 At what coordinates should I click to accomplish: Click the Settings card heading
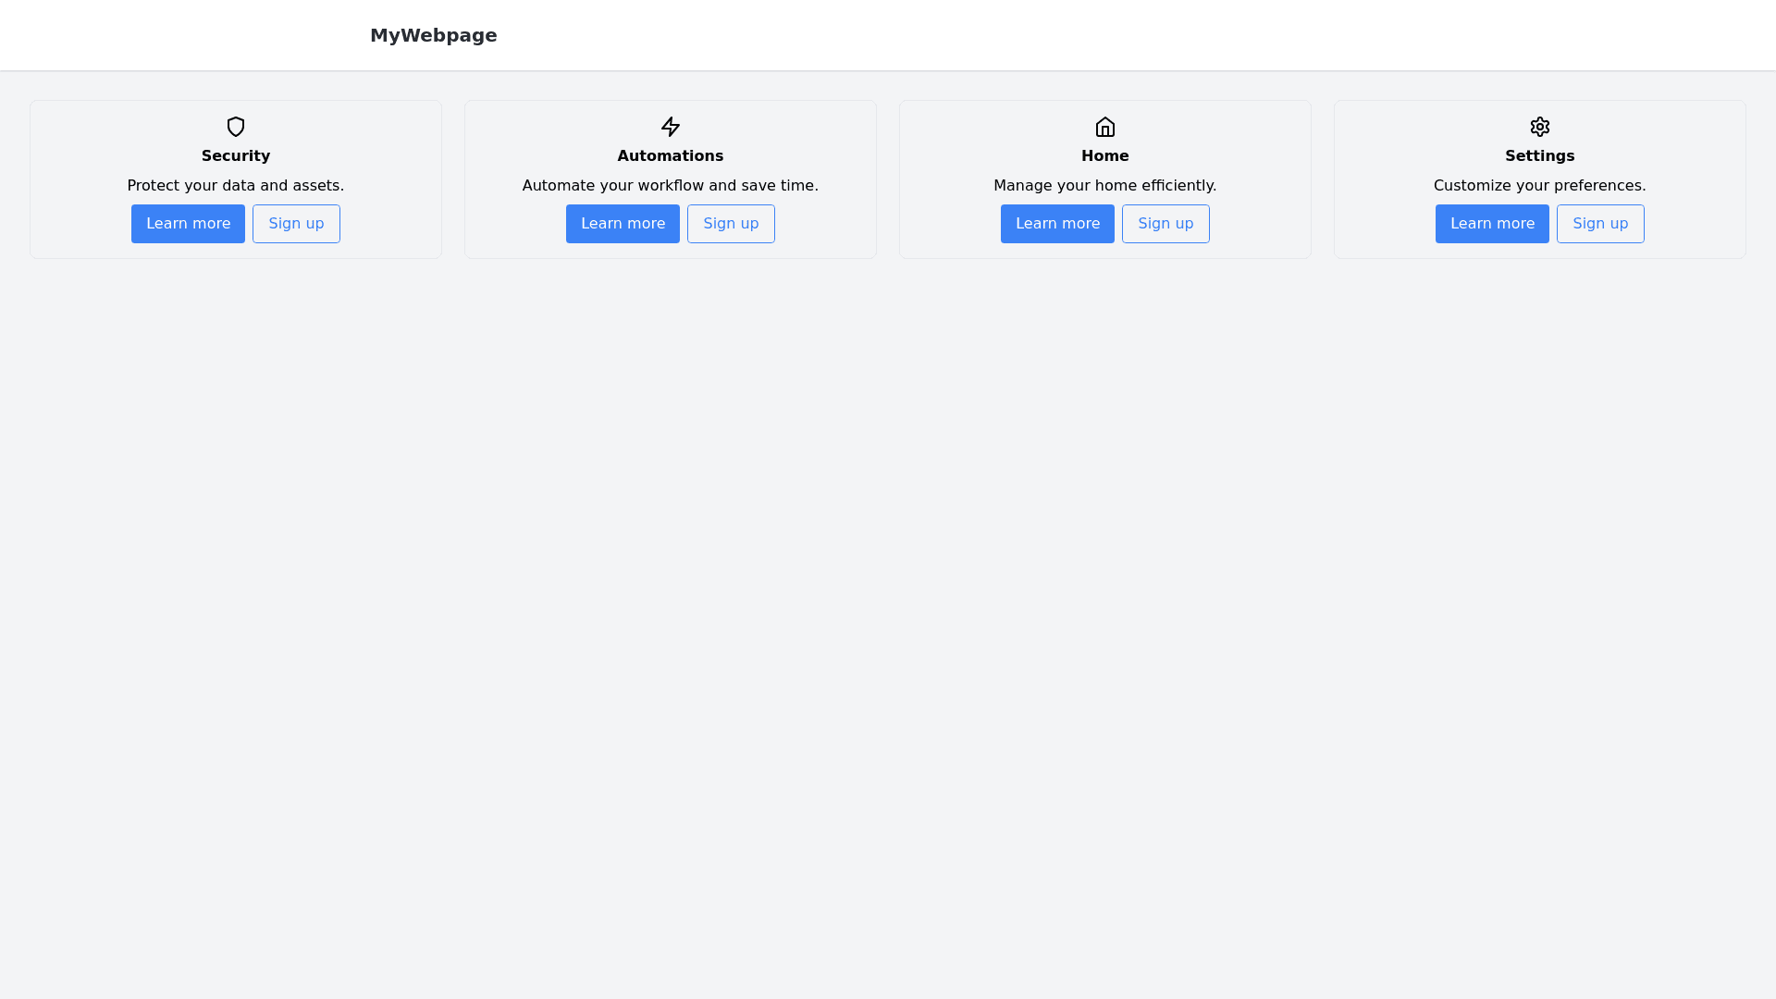click(x=1540, y=156)
